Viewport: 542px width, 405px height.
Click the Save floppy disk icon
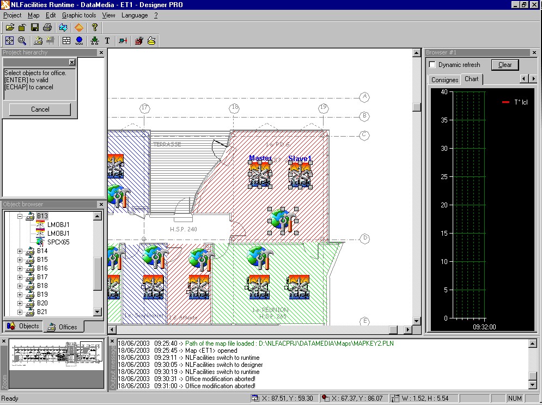tap(35, 27)
